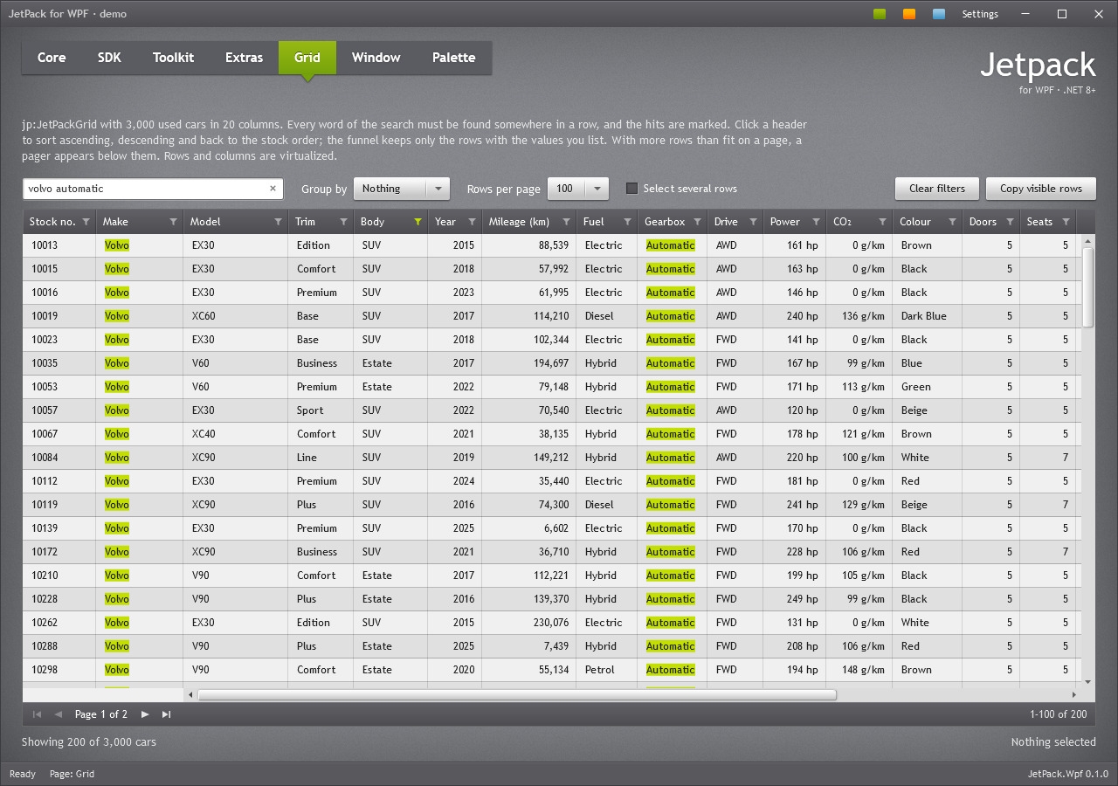The image size is (1118, 786).
Task: Clear the search box with the x icon
Action: pyautogui.click(x=273, y=189)
